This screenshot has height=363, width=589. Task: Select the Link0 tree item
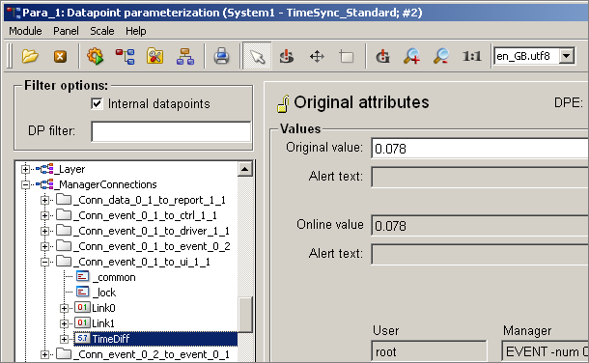103,308
